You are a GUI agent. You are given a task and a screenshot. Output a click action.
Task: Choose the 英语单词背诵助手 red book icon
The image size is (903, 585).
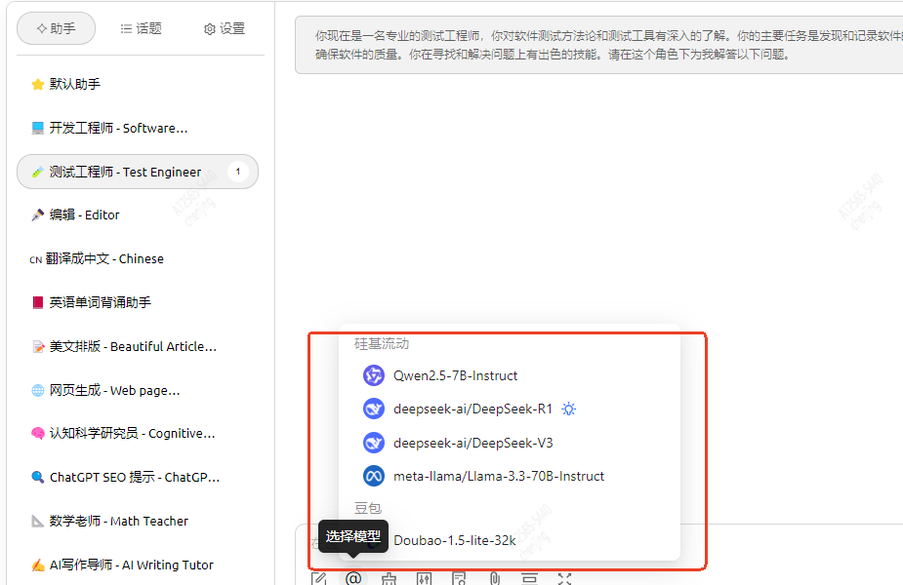37,302
